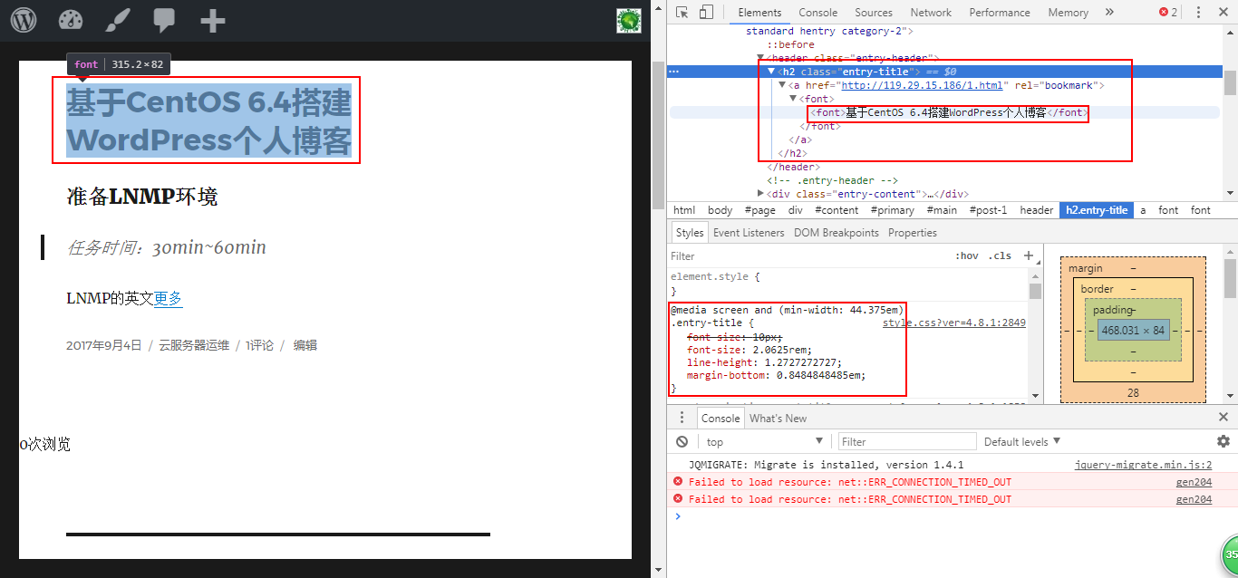
Task: Open the '1评论' comments link
Action: 259,345
